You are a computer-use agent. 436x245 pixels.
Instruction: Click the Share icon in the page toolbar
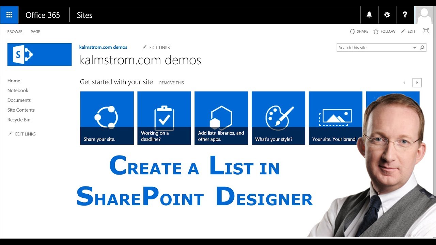click(352, 31)
